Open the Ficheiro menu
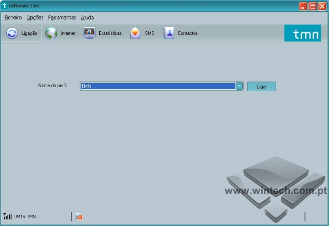 click(13, 17)
